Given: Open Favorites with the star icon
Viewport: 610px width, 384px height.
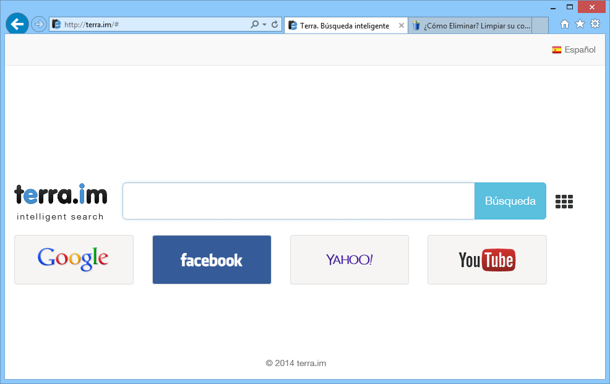Looking at the screenshot, I should tap(580, 24).
